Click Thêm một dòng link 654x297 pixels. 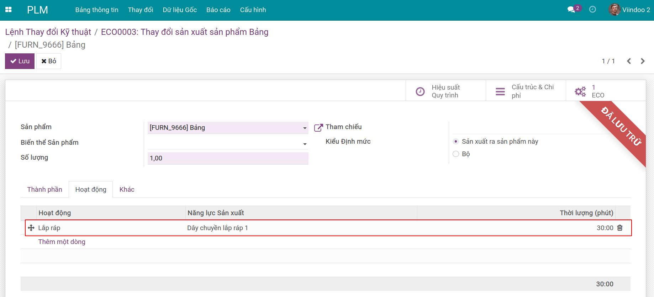click(62, 242)
